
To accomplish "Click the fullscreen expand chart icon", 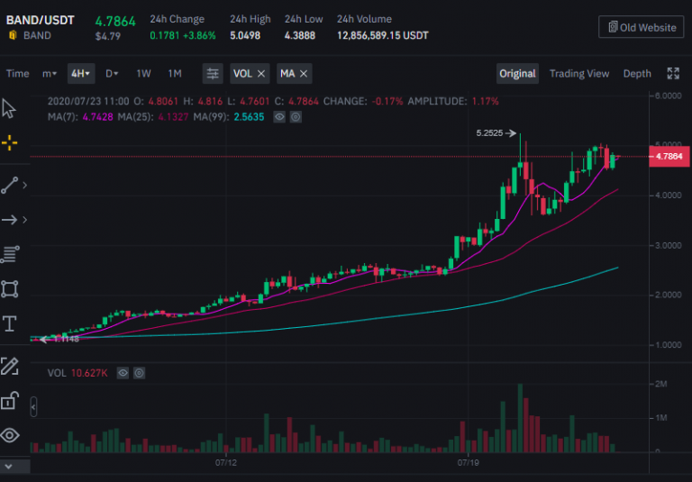I will coord(672,74).
